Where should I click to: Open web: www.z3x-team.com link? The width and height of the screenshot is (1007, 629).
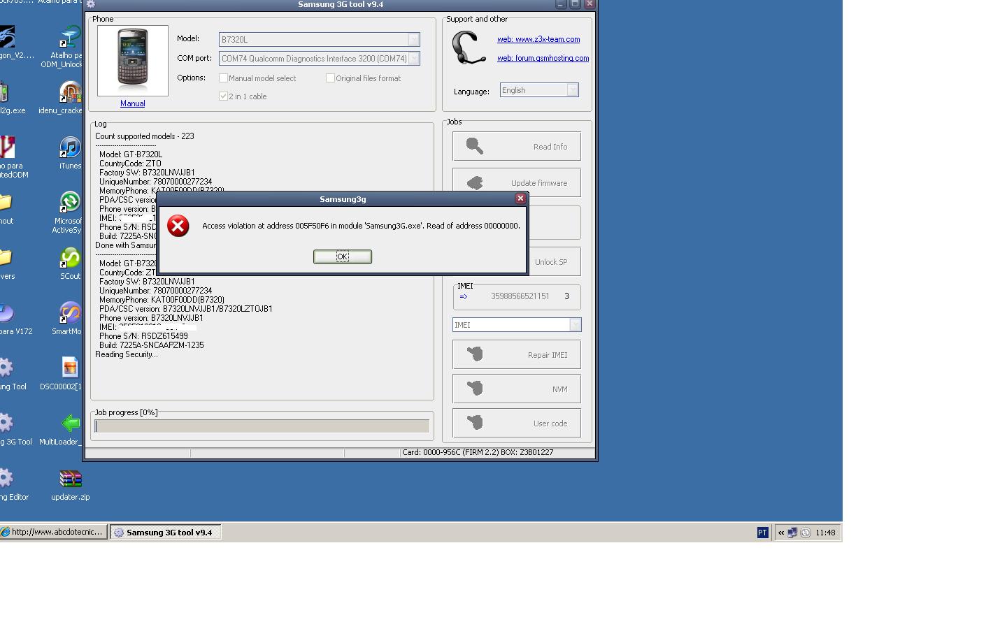(x=538, y=39)
